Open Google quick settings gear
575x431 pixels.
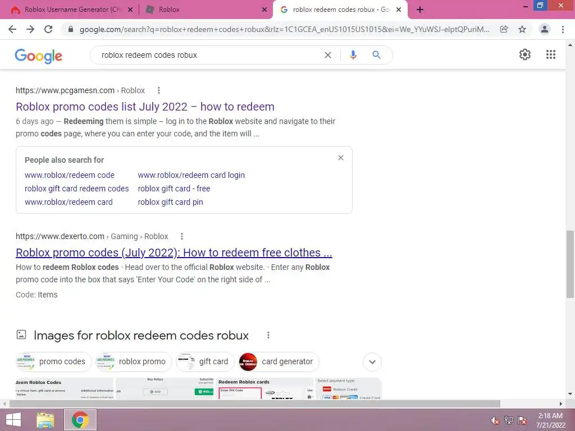pyautogui.click(x=525, y=54)
